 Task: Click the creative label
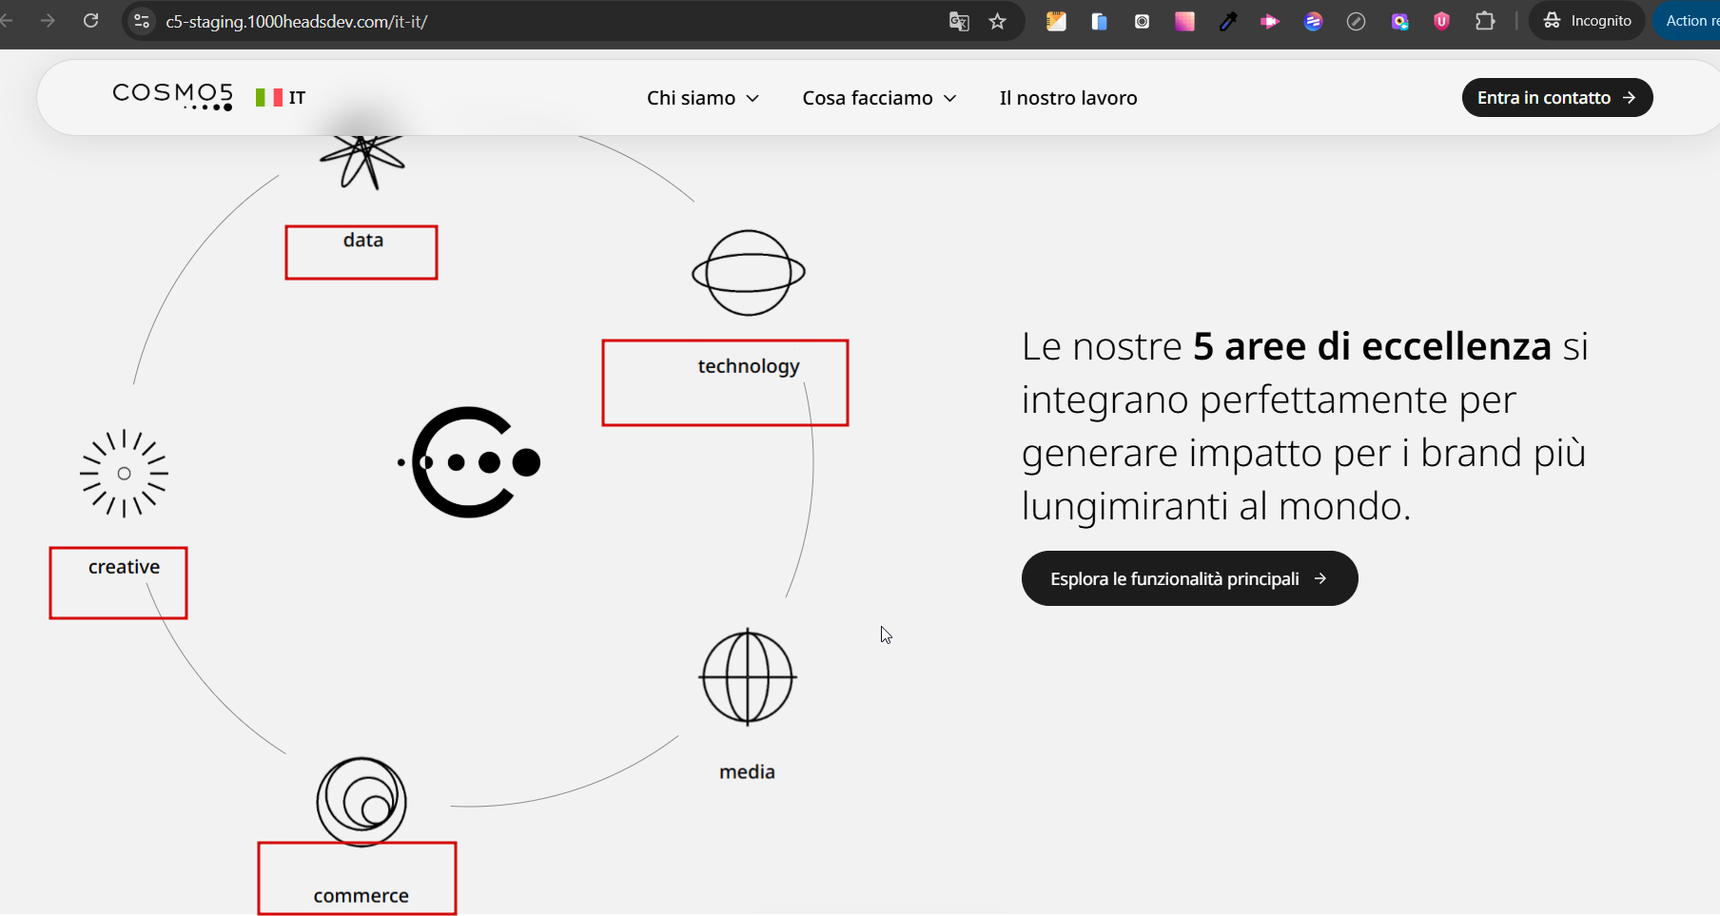click(124, 567)
